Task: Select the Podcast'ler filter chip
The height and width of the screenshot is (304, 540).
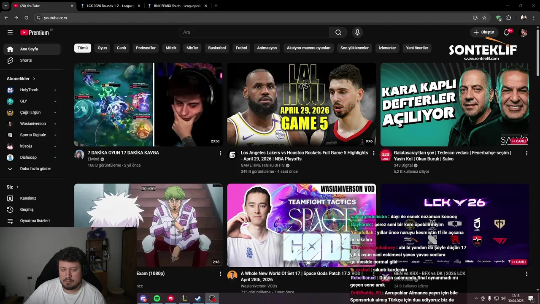Action: tap(146, 48)
